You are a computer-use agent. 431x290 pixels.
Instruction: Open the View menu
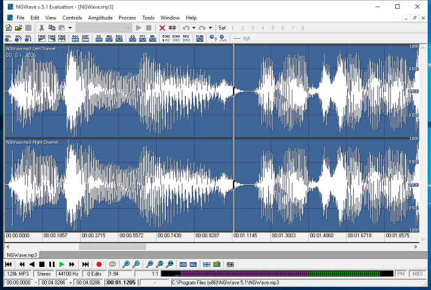pos(50,18)
